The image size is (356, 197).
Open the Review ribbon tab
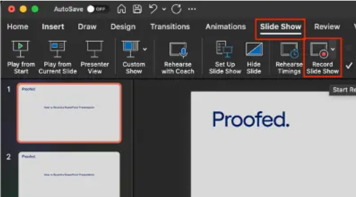327,27
